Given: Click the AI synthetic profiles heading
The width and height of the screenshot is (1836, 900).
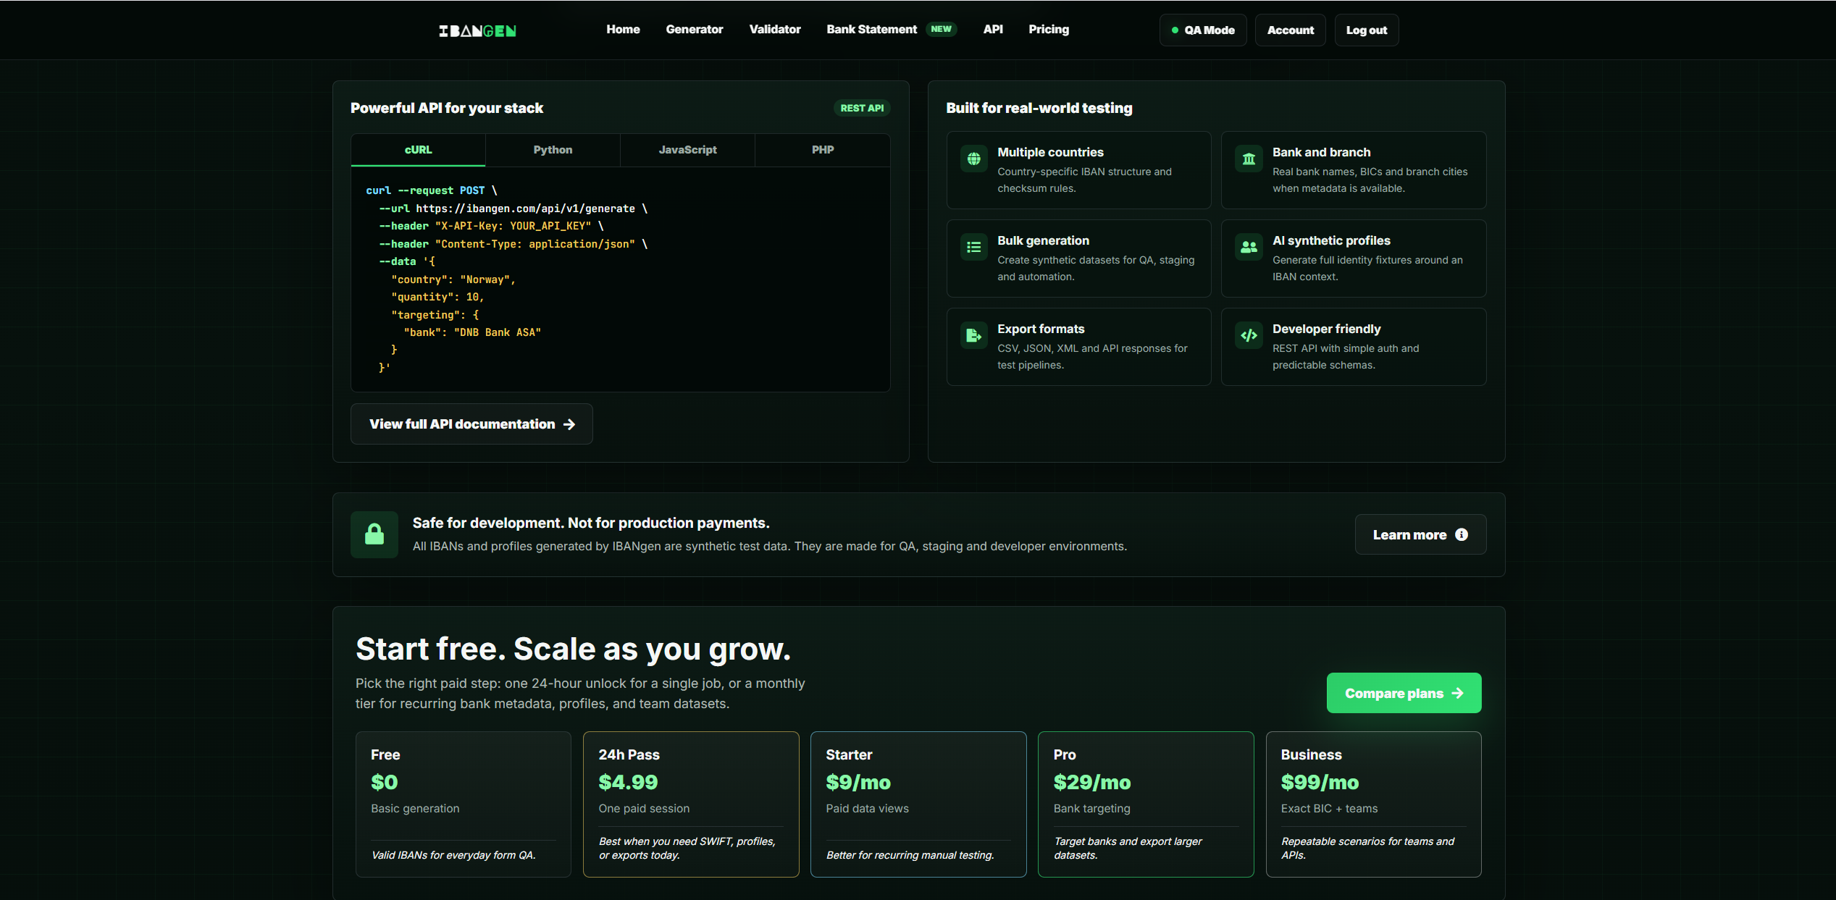Looking at the screenshot, I should click(x=1331, y=240).
